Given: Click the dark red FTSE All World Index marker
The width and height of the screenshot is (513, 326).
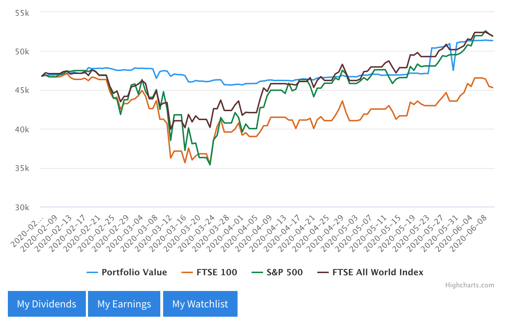Looking at the screenshot, I should (324, 272).
